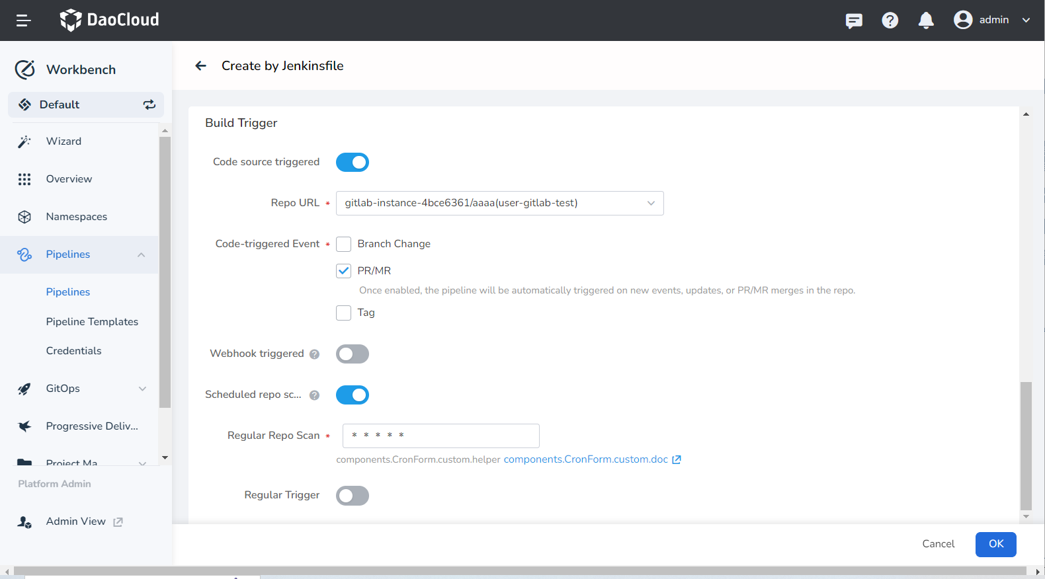Open the components.CronForm.custom.doc link
1045x579 pixels.
(x=586, y=459)
